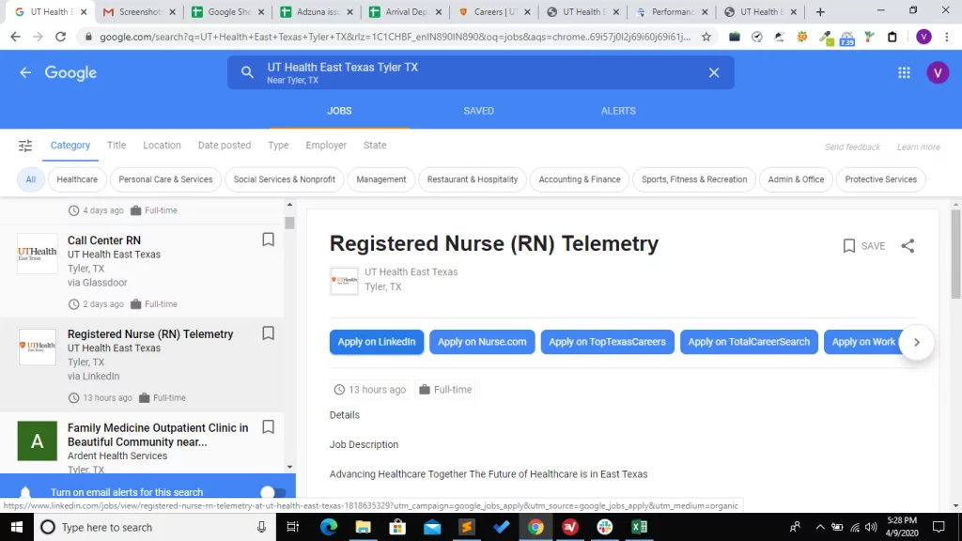Screen dimensions: 962x541
Task: Click the Google Jobs search field
Action: [x=481, y=72]
